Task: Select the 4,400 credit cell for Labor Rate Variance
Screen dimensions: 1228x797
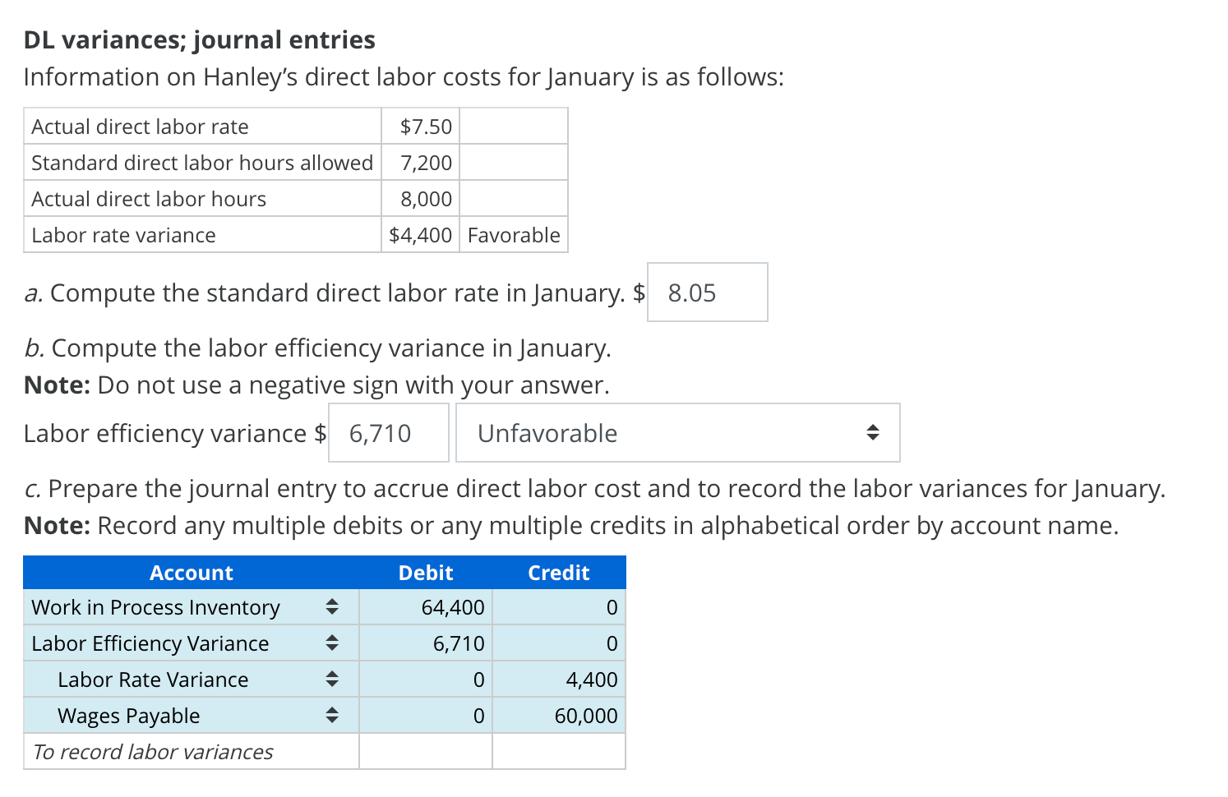Action: pos(558,679)
